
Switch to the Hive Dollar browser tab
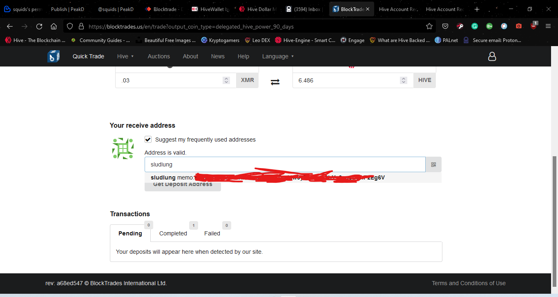point(258,9)
